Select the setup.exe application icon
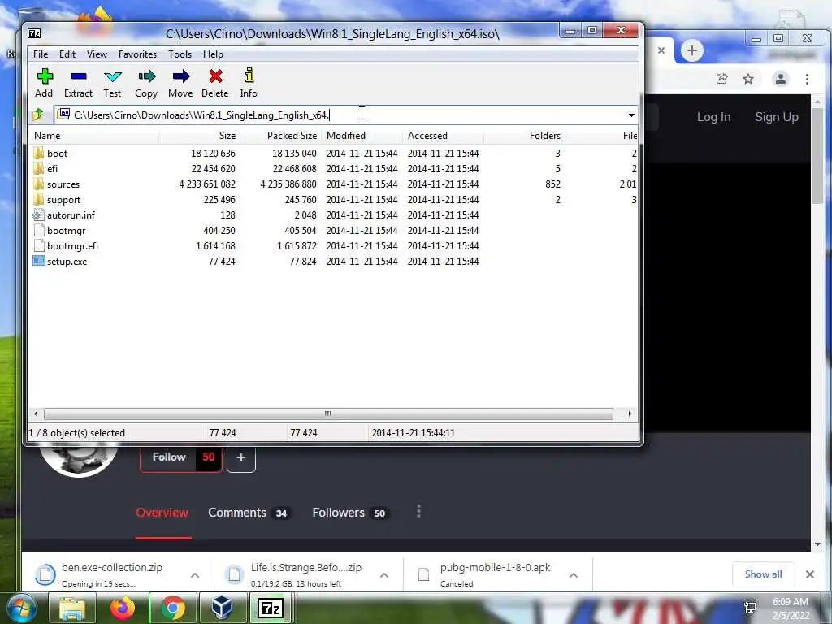The width and height of the screenshot is (832, 624). pos(39,261)
